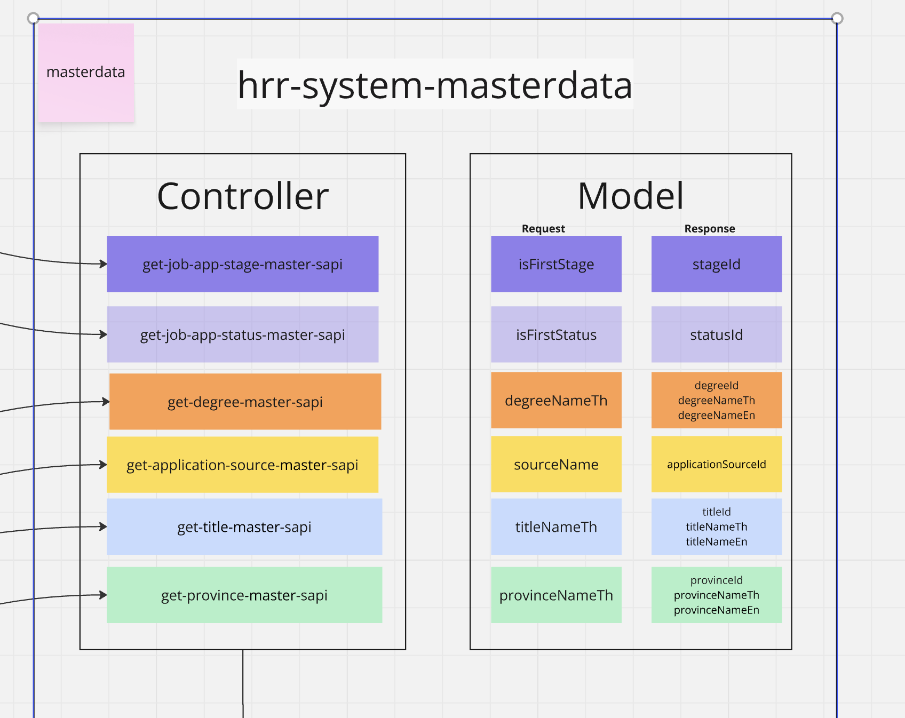The width and height of the screenshot is (905, 718).
Task: Click the hrr-system-masterdata title text
Action: point(434,85)
